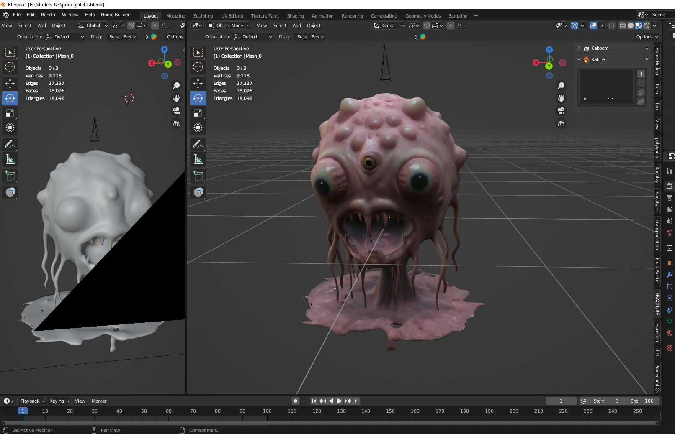675x434 pixels.
Task: Toggle auto keying record button in timeline
Action: 296,401
